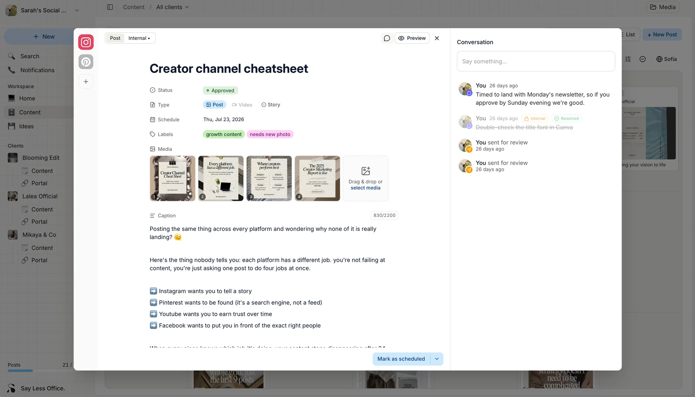The image size is (695, 397).
Task: Select the Instagram channel icon
Action: (86, 42)
